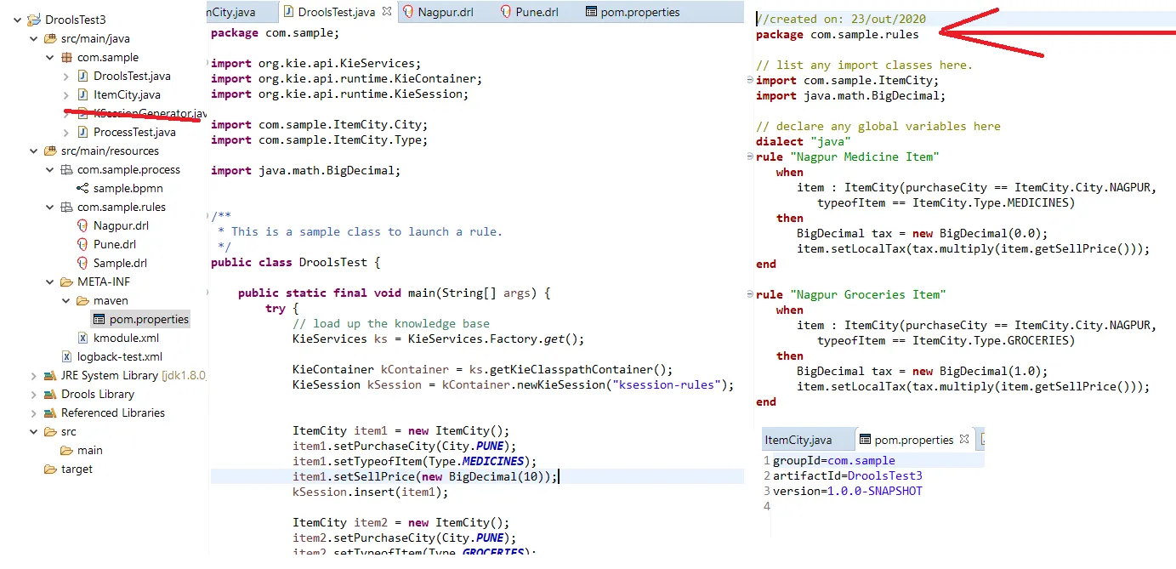
Task: Click the Pune.drl rule file icon in tree
Action: coord(82,244)
